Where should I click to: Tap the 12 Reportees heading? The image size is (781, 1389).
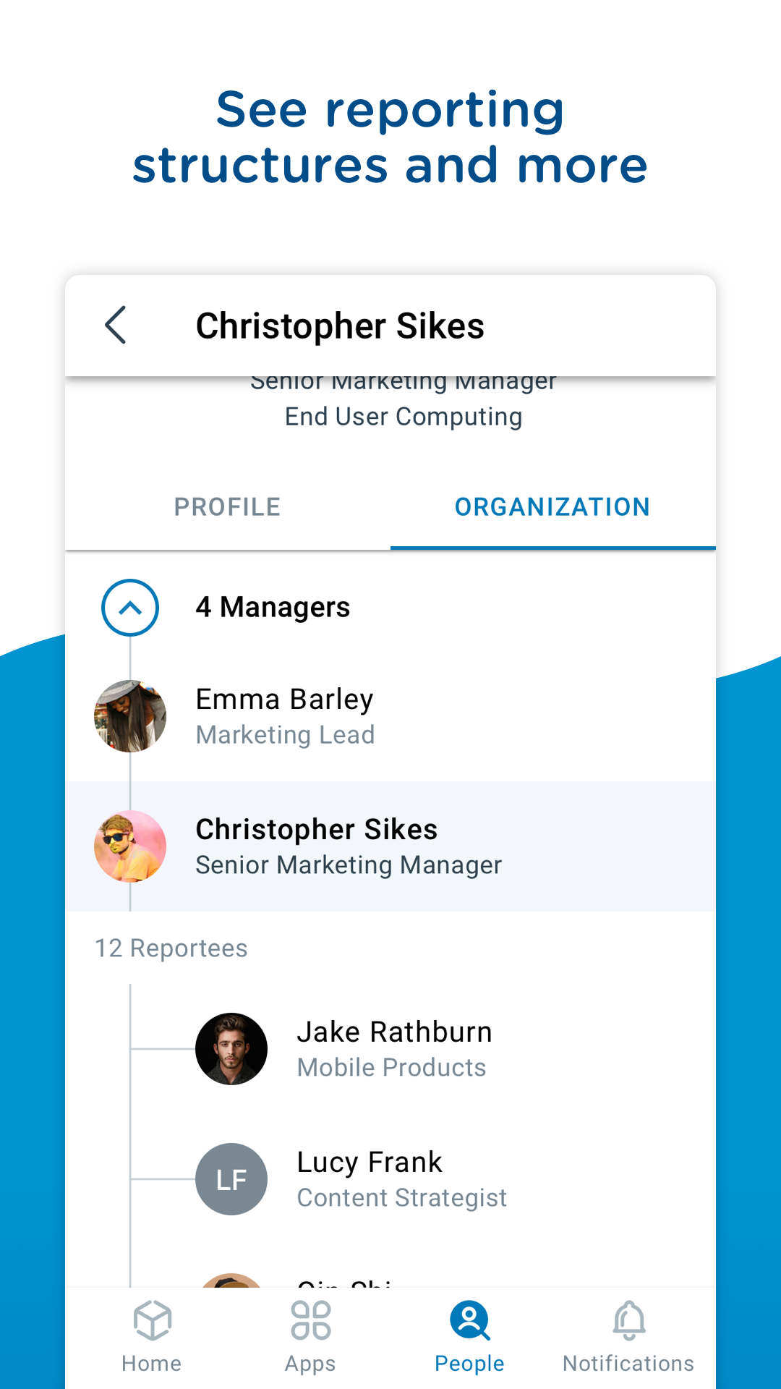click(x=171, y=948)
